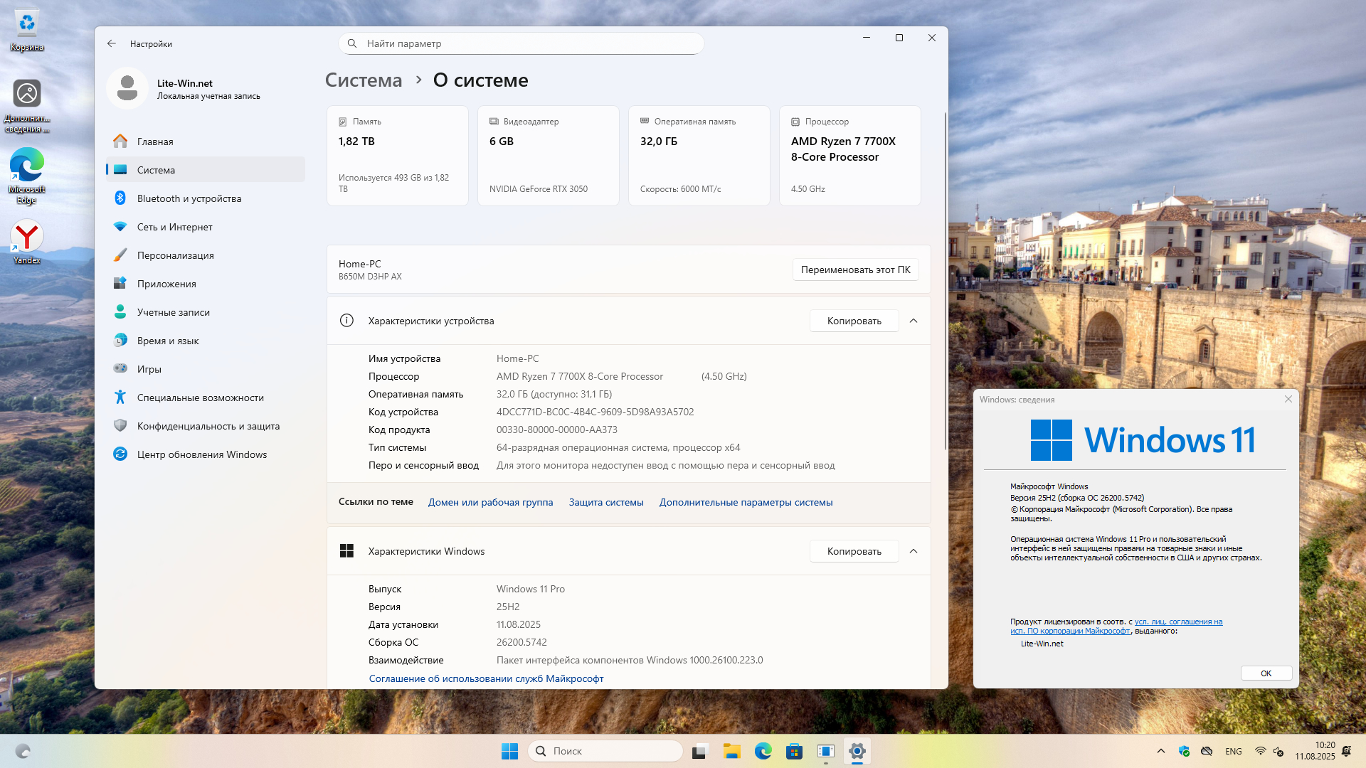Open File Explorer from taskbar
Viewport: 1366px width, 768px height.
(732, 751)
